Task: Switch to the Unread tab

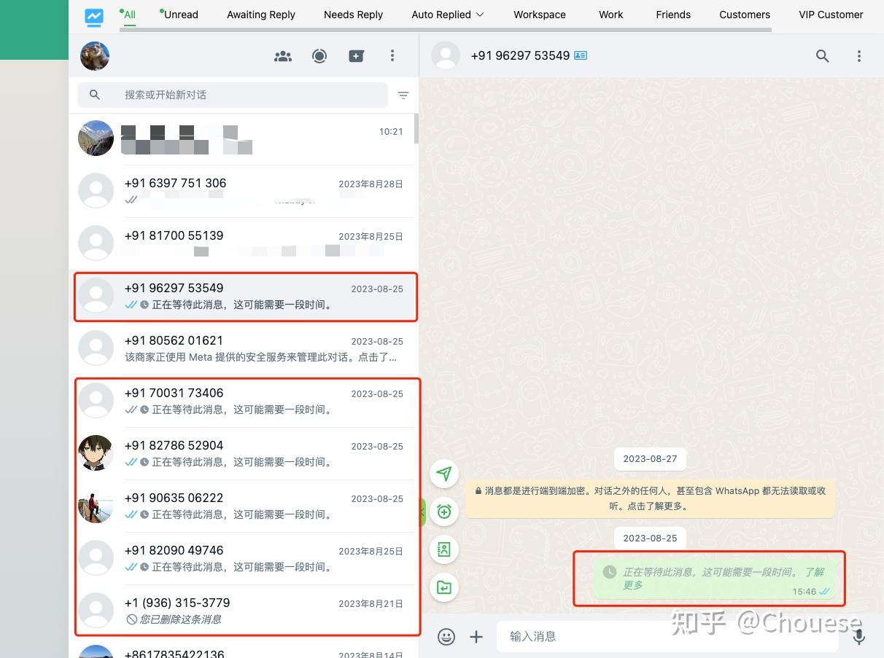Action: 181,15
